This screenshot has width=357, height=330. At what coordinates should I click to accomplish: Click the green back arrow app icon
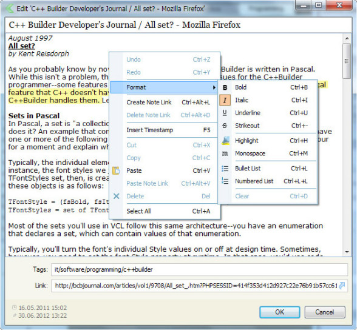pos(9,8)
